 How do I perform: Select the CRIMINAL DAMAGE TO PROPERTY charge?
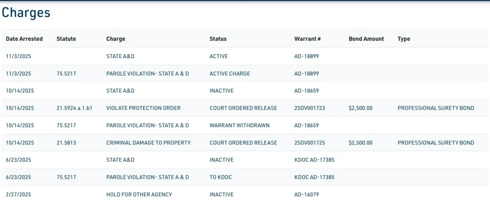click(148, 143)
